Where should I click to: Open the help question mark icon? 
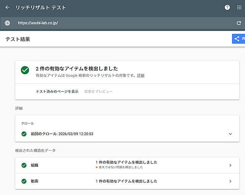(227, 7)
